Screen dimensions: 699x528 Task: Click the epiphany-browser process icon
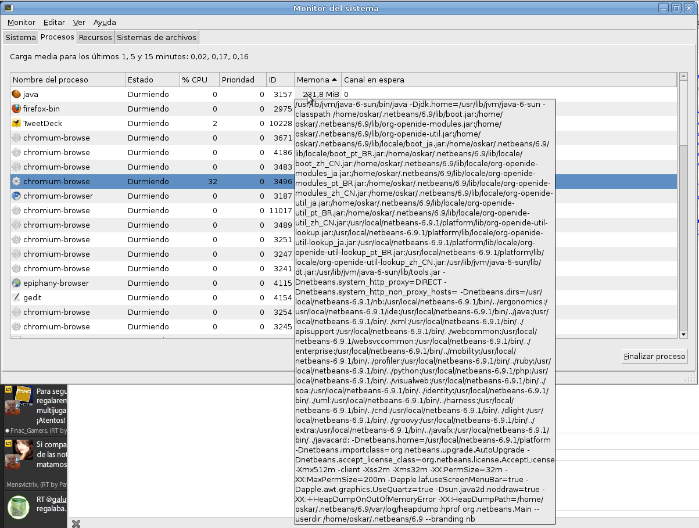point(16,283)
